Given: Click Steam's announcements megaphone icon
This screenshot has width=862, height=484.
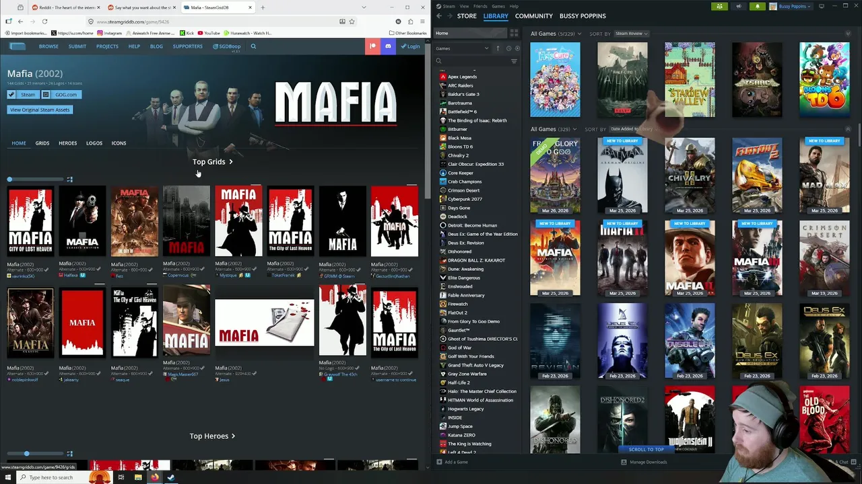Looking at the screenshot, I should click(x=738, y=6).
